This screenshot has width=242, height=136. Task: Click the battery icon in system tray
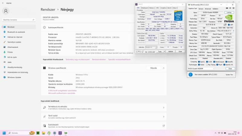[x=225, y=133]
